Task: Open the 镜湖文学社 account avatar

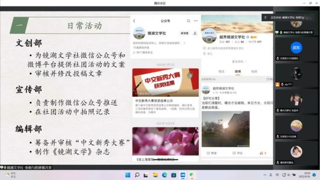Action: click(139, 33)
